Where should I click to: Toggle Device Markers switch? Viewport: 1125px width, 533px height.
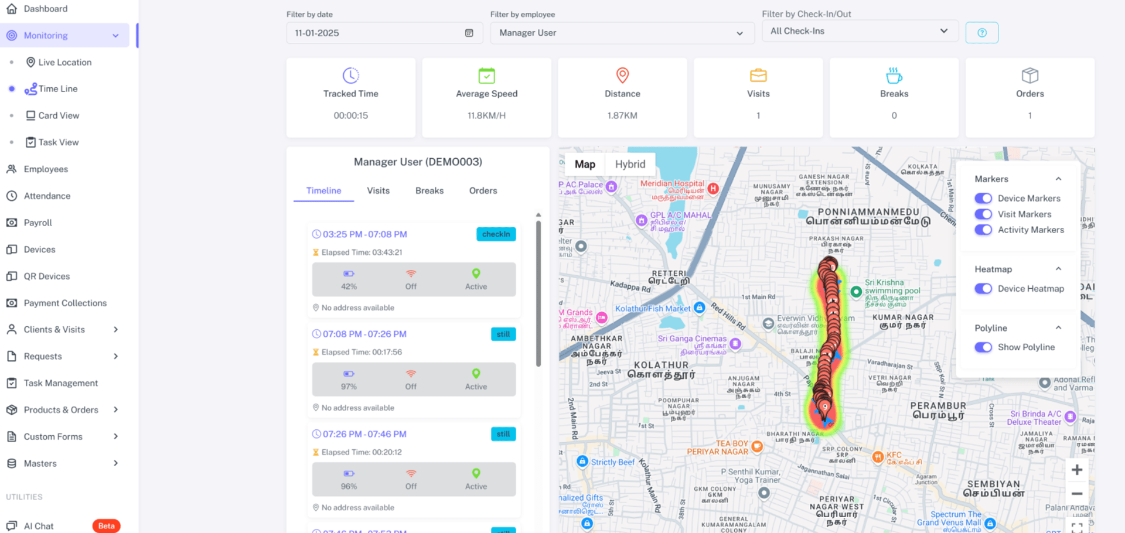pyautogui.click(x=983, y=199)
